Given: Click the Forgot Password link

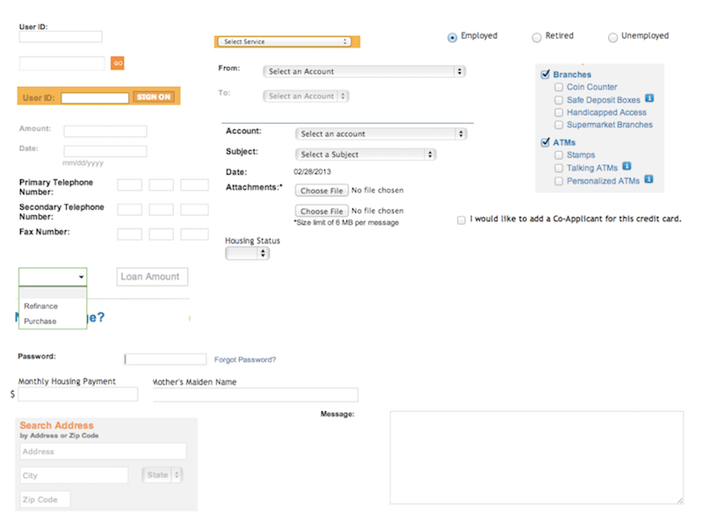Looking at the screenshot, I should [244, 360].
